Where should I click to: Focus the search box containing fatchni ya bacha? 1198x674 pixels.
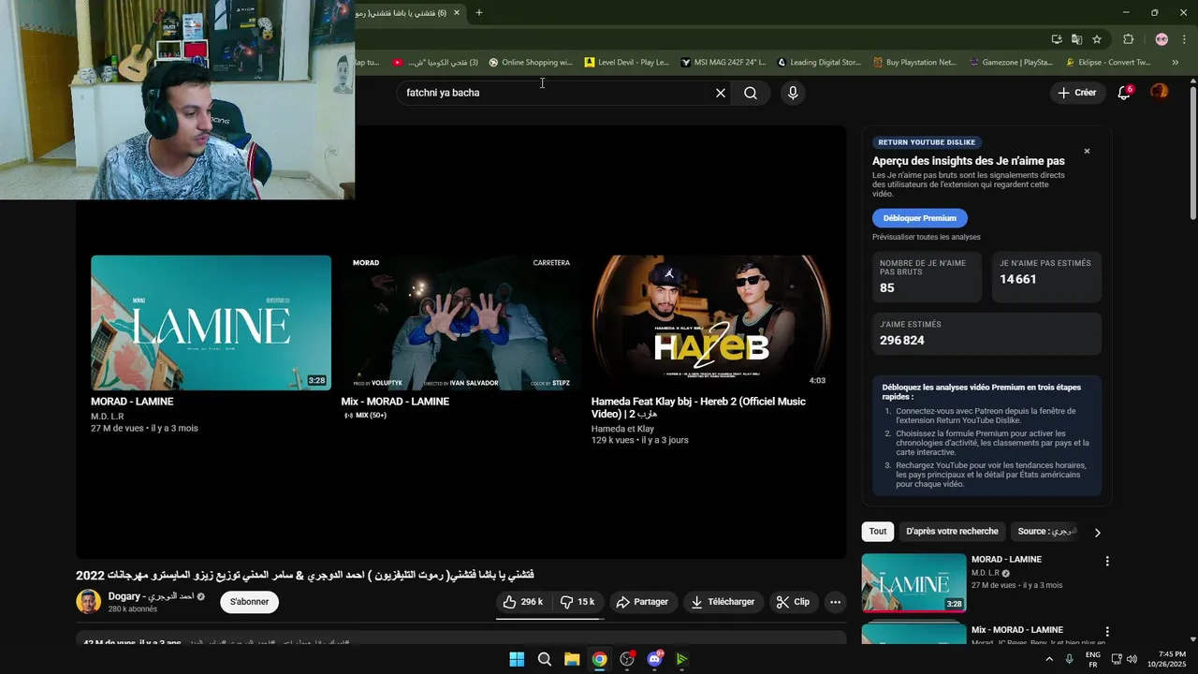[557, 93]
